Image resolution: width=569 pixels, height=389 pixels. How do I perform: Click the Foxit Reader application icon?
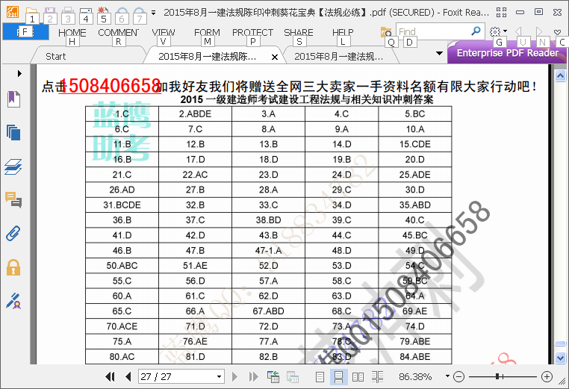pyautogui.click(x=13, y=12)
